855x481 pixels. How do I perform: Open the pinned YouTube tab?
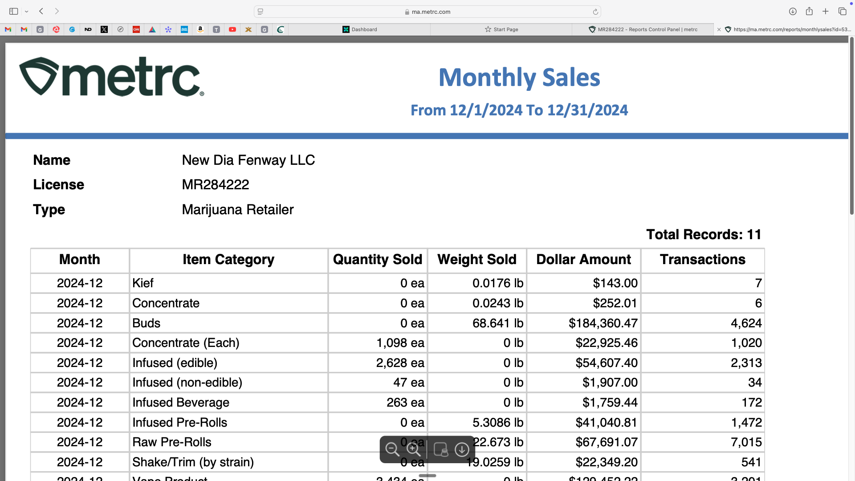(232, 29)
